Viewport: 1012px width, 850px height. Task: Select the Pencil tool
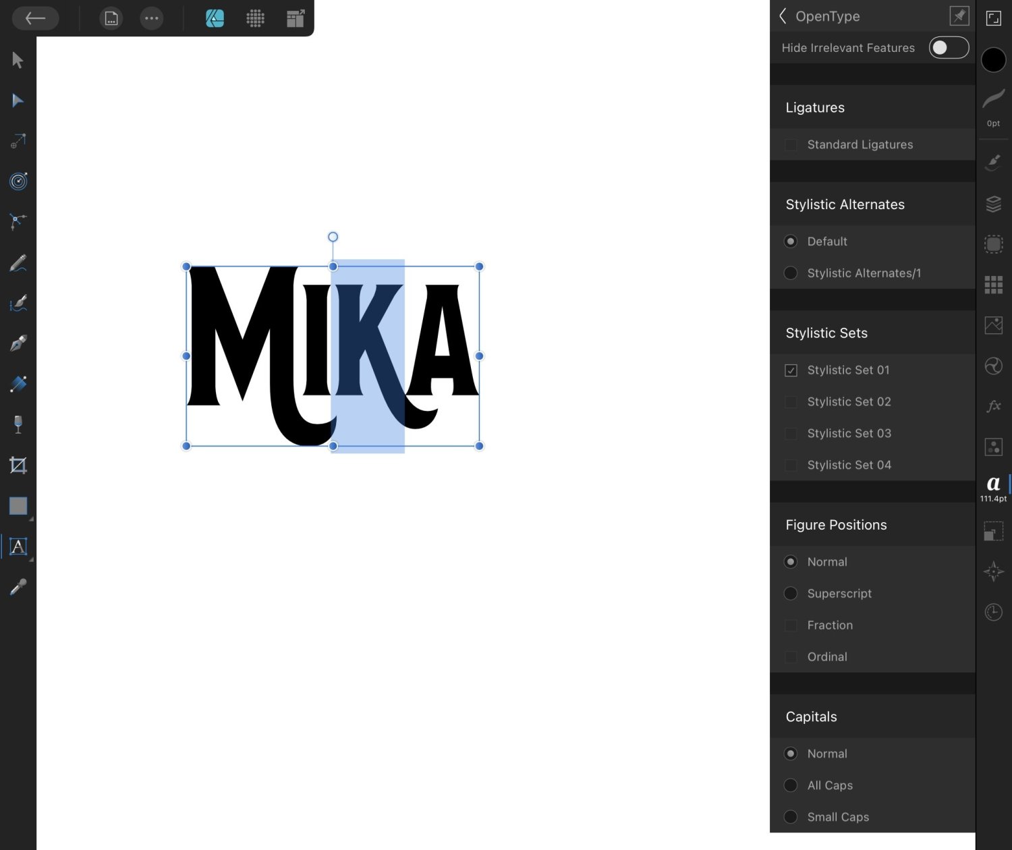18,262
